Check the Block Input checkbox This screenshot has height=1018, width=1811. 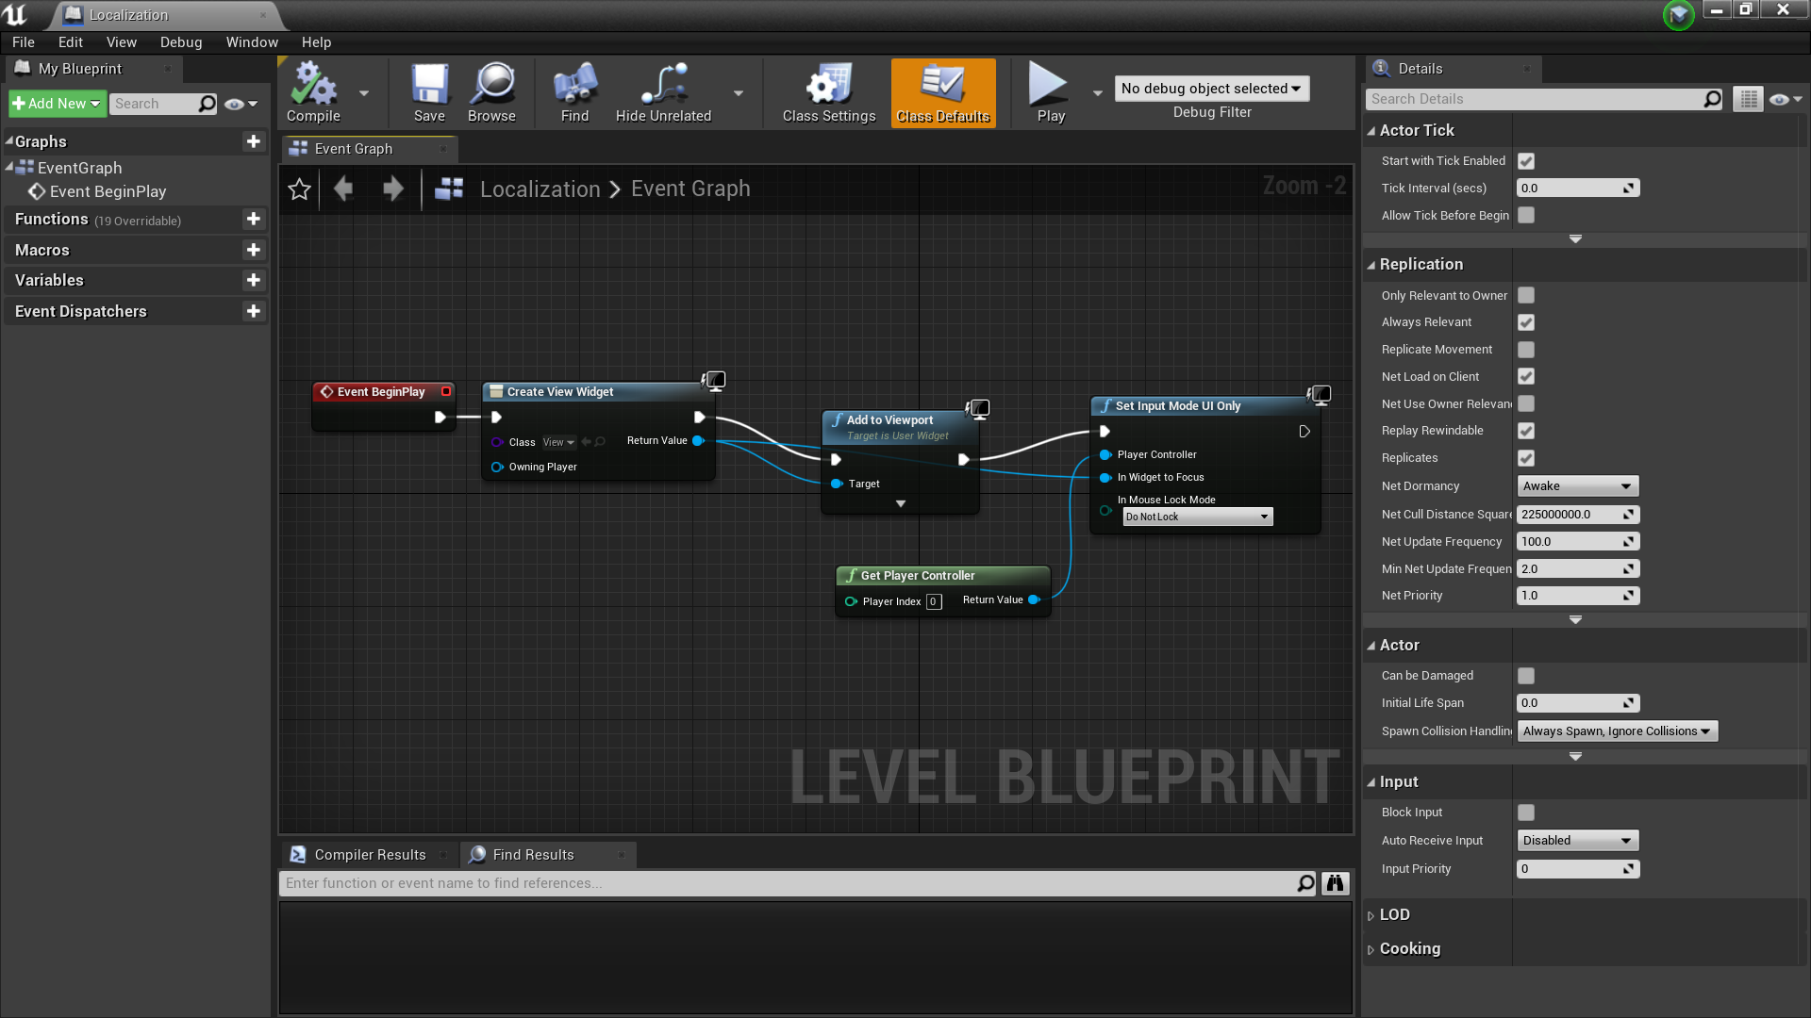tap(1526, 813)
